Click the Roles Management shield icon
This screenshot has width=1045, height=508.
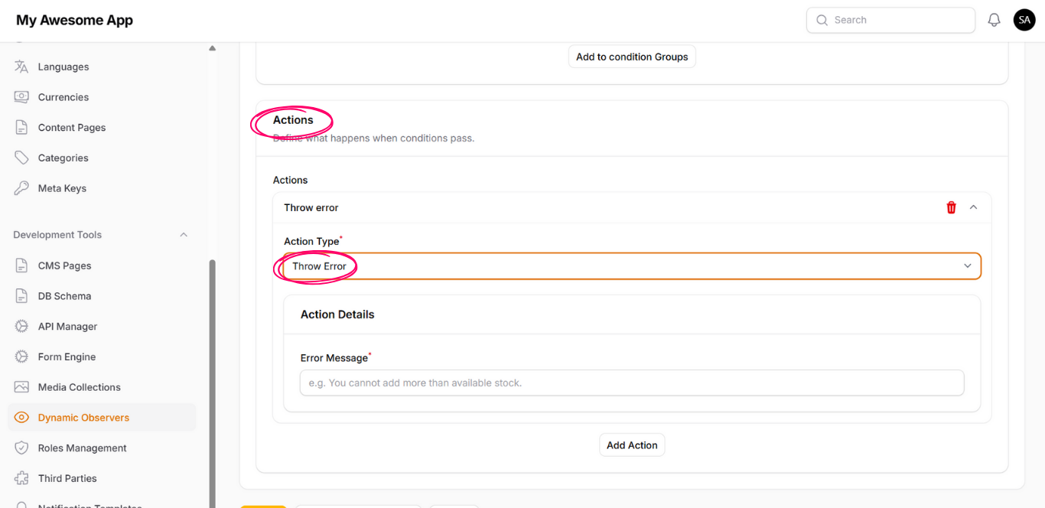pos(21,448)
